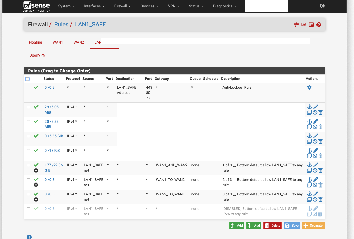Switch to the WAN1 rules tab

(58, 42)
